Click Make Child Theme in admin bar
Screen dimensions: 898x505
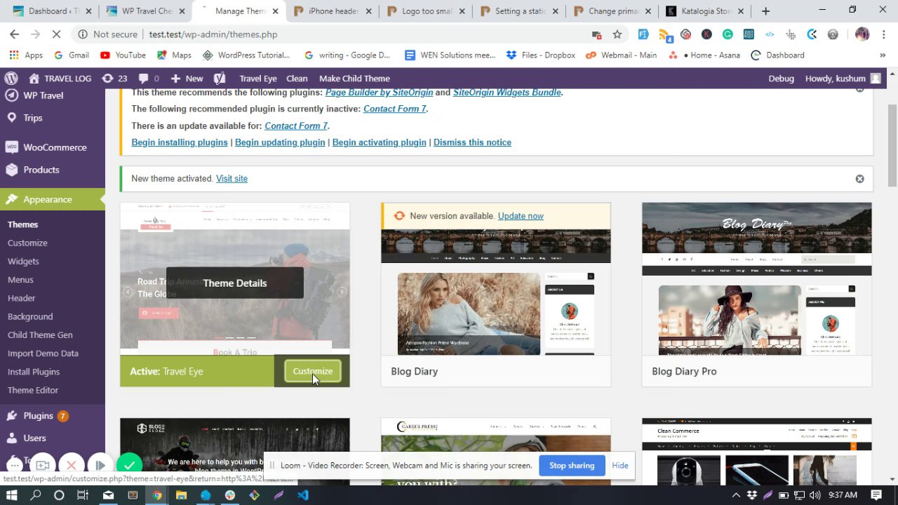click(x=354, y=79)
